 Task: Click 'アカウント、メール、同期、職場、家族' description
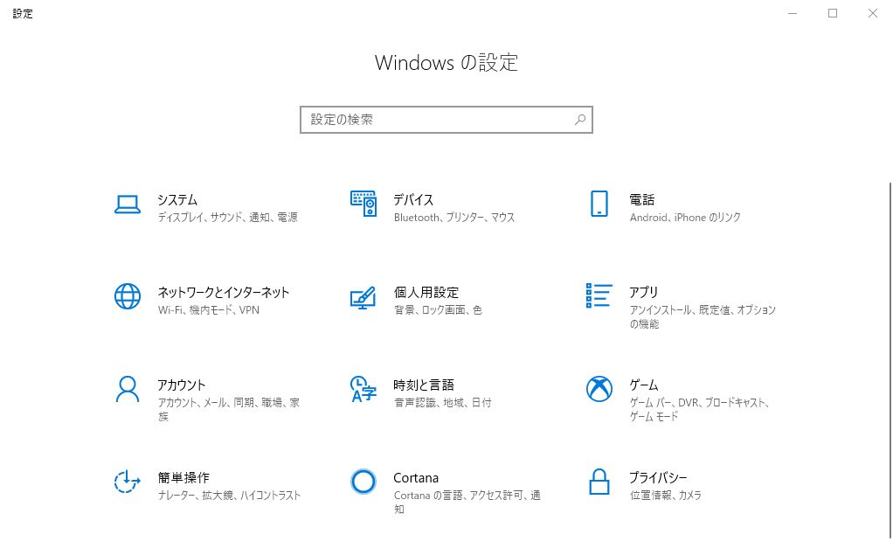click(x=228, y=410)
